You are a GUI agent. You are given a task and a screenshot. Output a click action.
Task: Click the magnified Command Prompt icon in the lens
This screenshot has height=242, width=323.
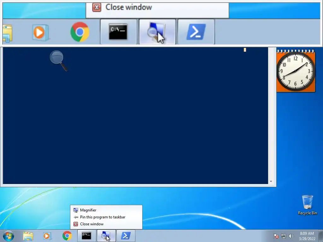click(x=119, y=32)
